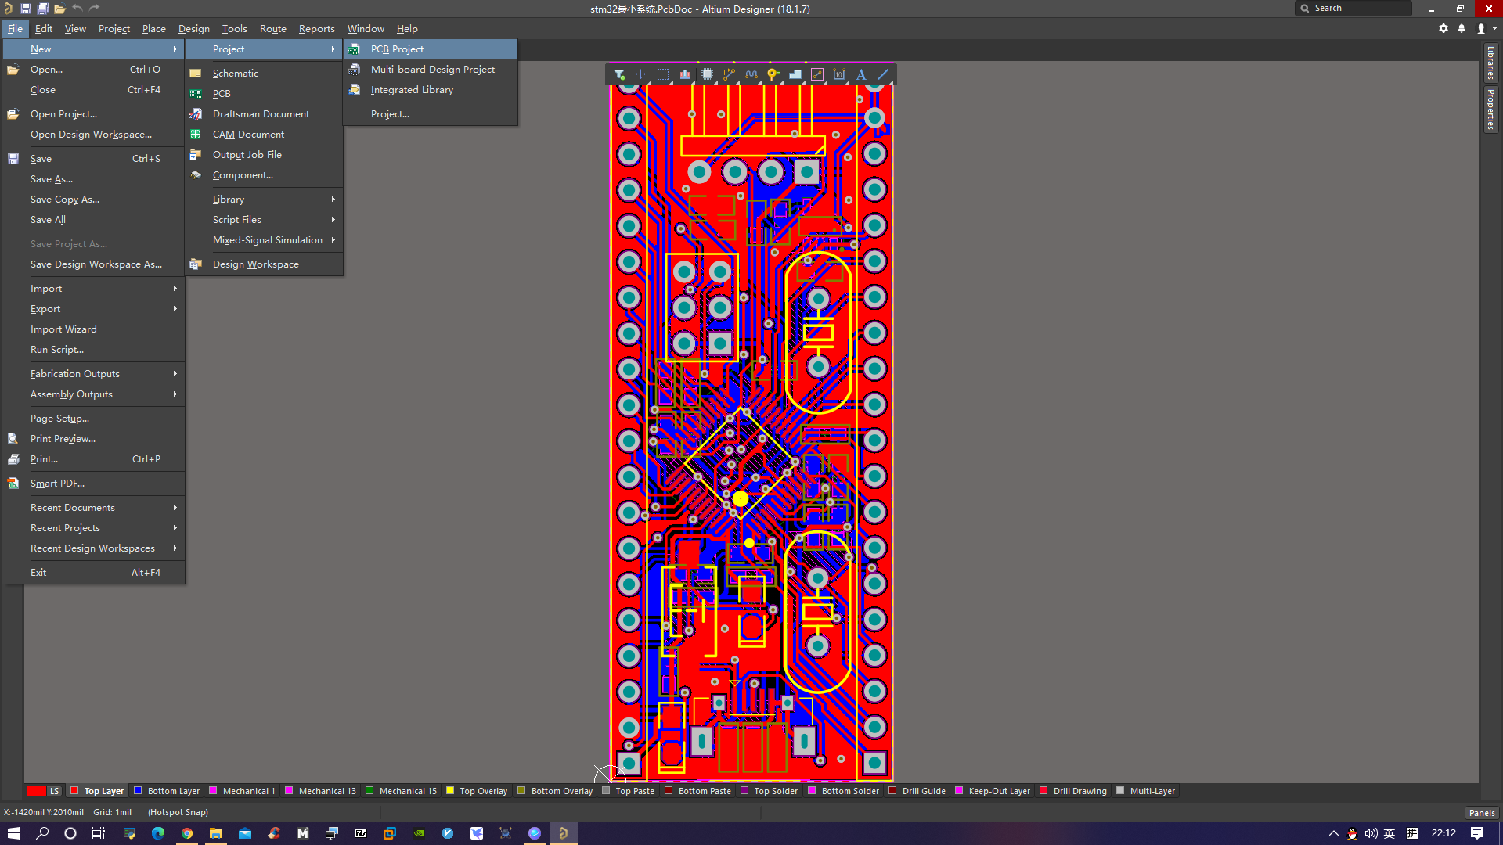The image size is (1503, 845).
Task: Select Output Job File
Action: (264, 154)
